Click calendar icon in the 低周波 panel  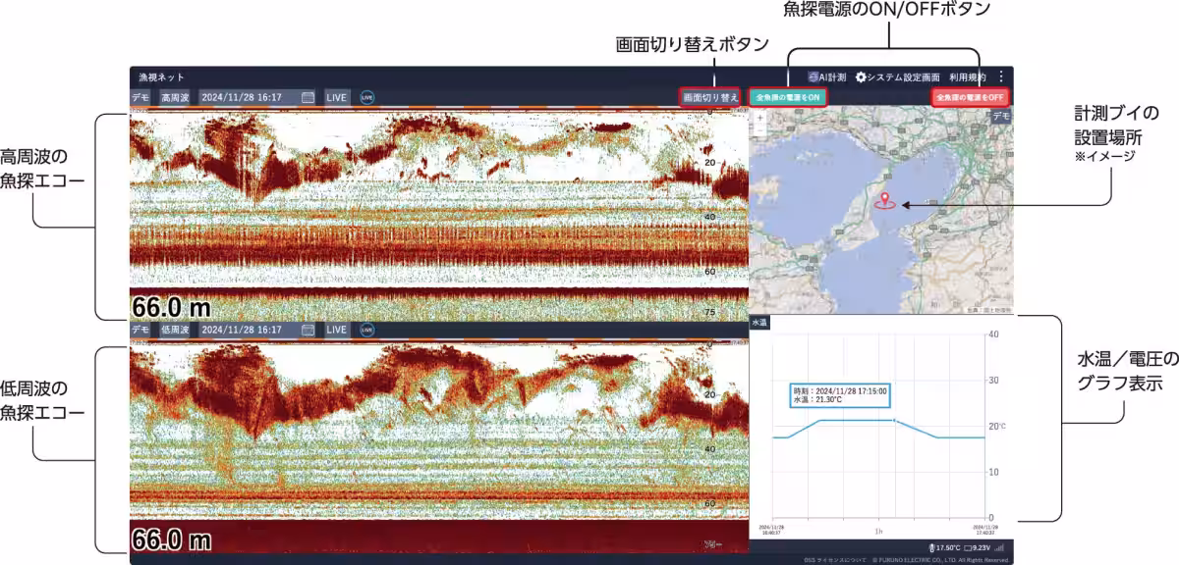(308, 330)
